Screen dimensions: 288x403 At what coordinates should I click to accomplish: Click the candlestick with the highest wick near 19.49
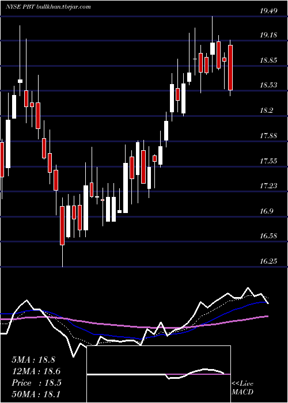point(213,44)
